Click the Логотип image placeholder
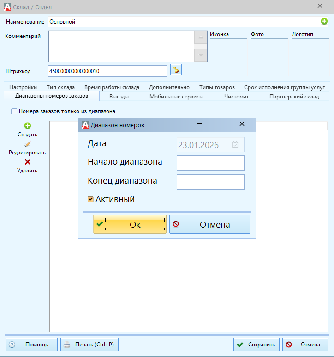334x357 pixels. (310, 57)
